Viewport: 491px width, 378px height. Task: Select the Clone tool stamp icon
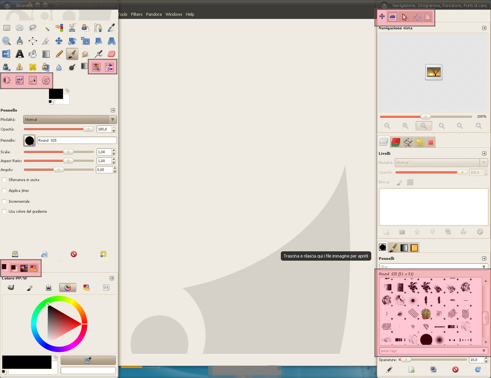click(x=19, y=67)
